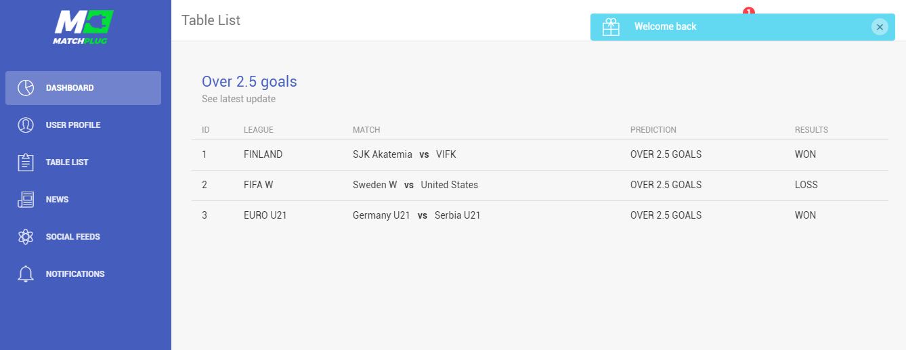
Task: Select the TABLE LIST menu label
Action: 67,162
